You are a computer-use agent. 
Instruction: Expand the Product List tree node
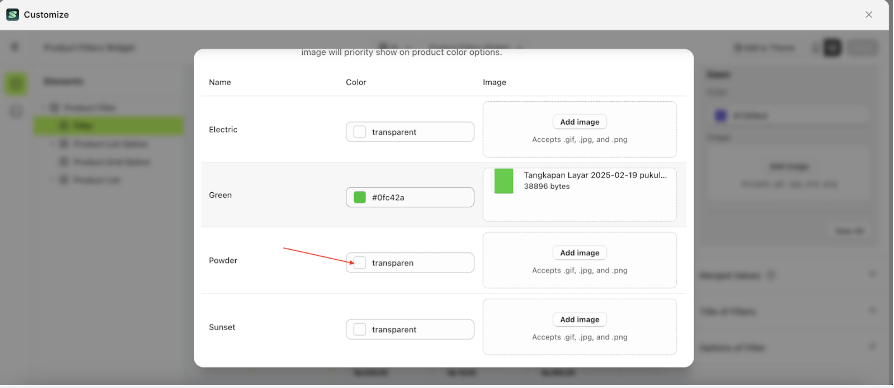(52, 180)
